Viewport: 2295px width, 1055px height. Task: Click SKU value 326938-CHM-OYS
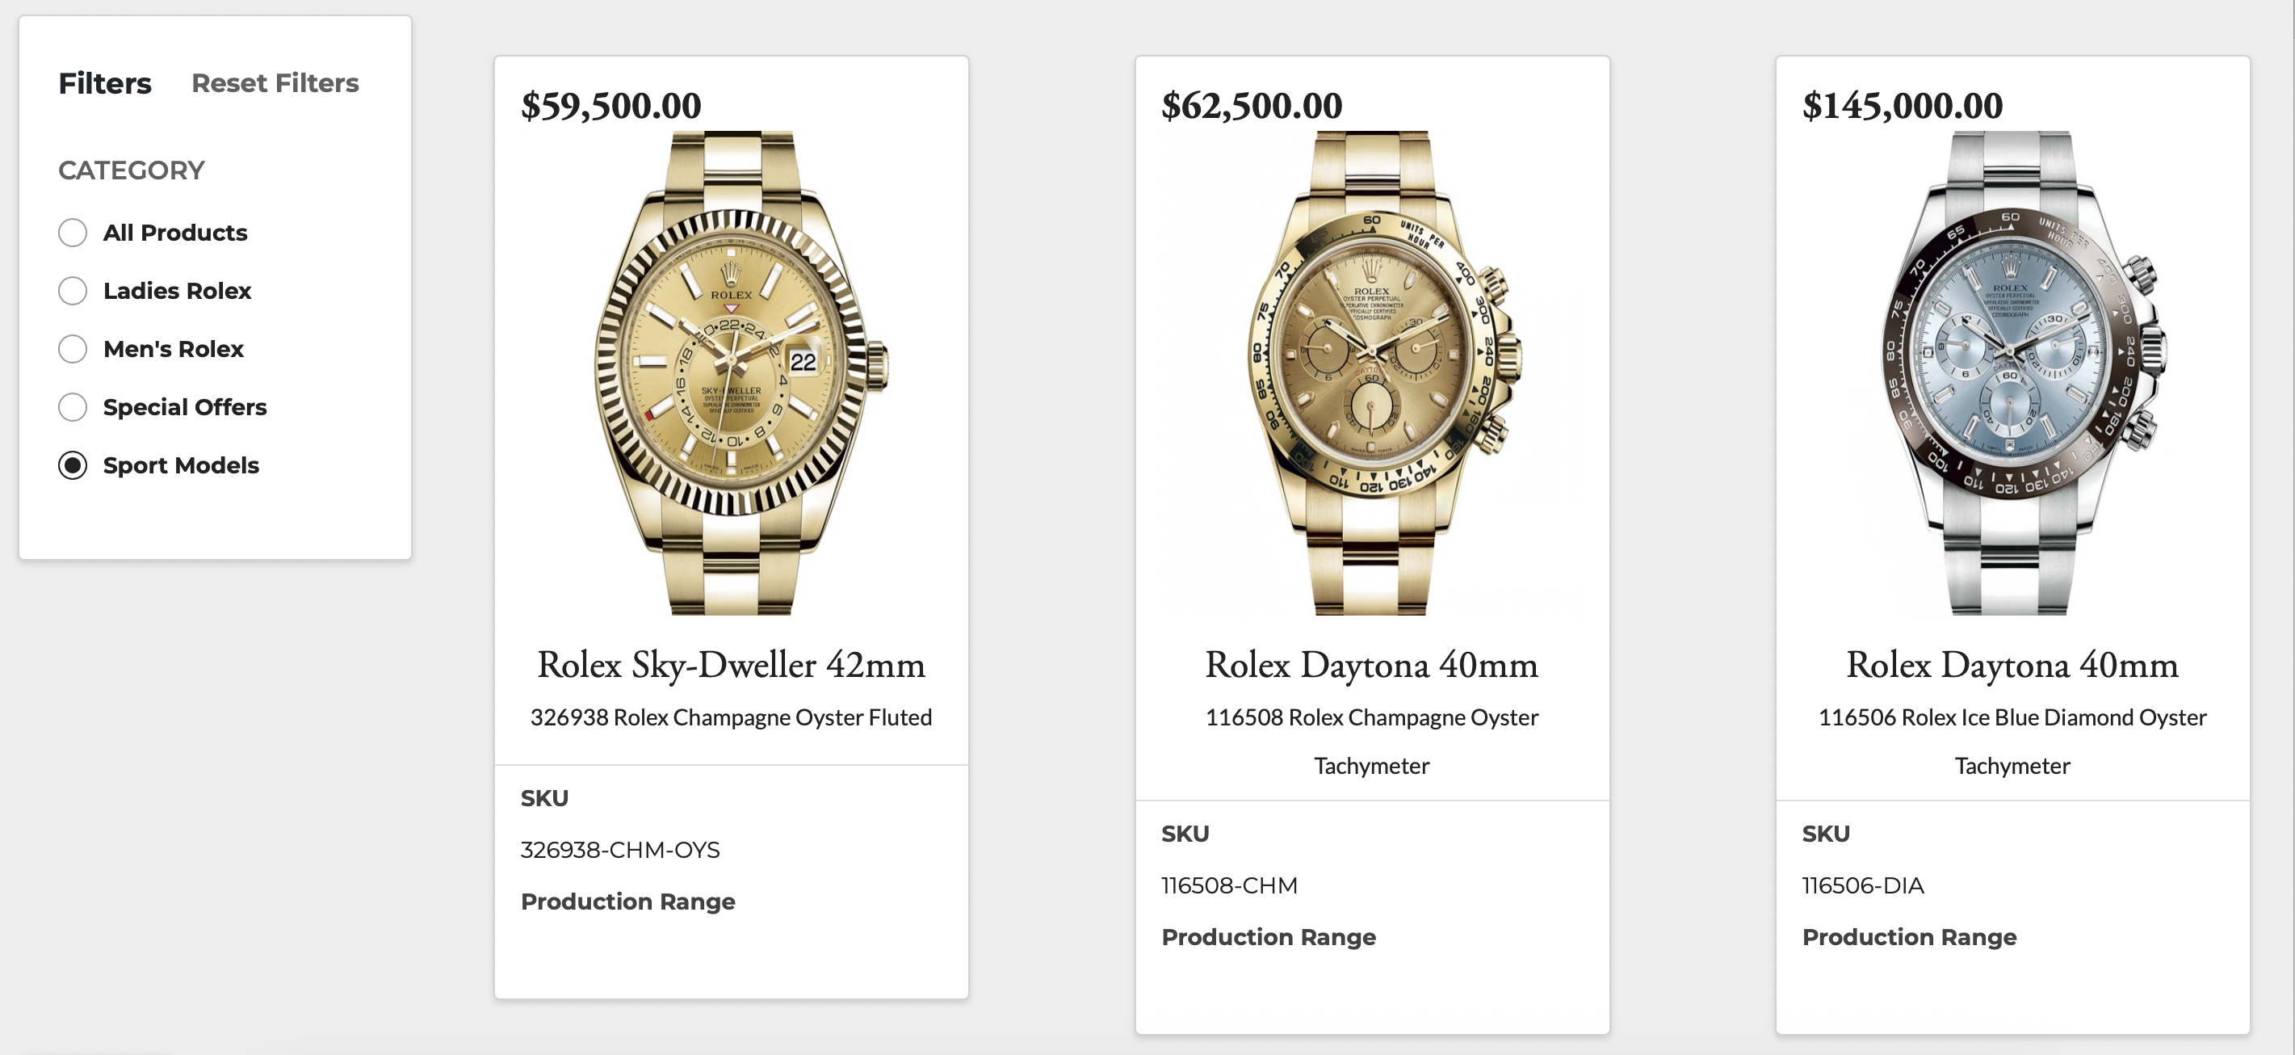(x=620, y=850)
